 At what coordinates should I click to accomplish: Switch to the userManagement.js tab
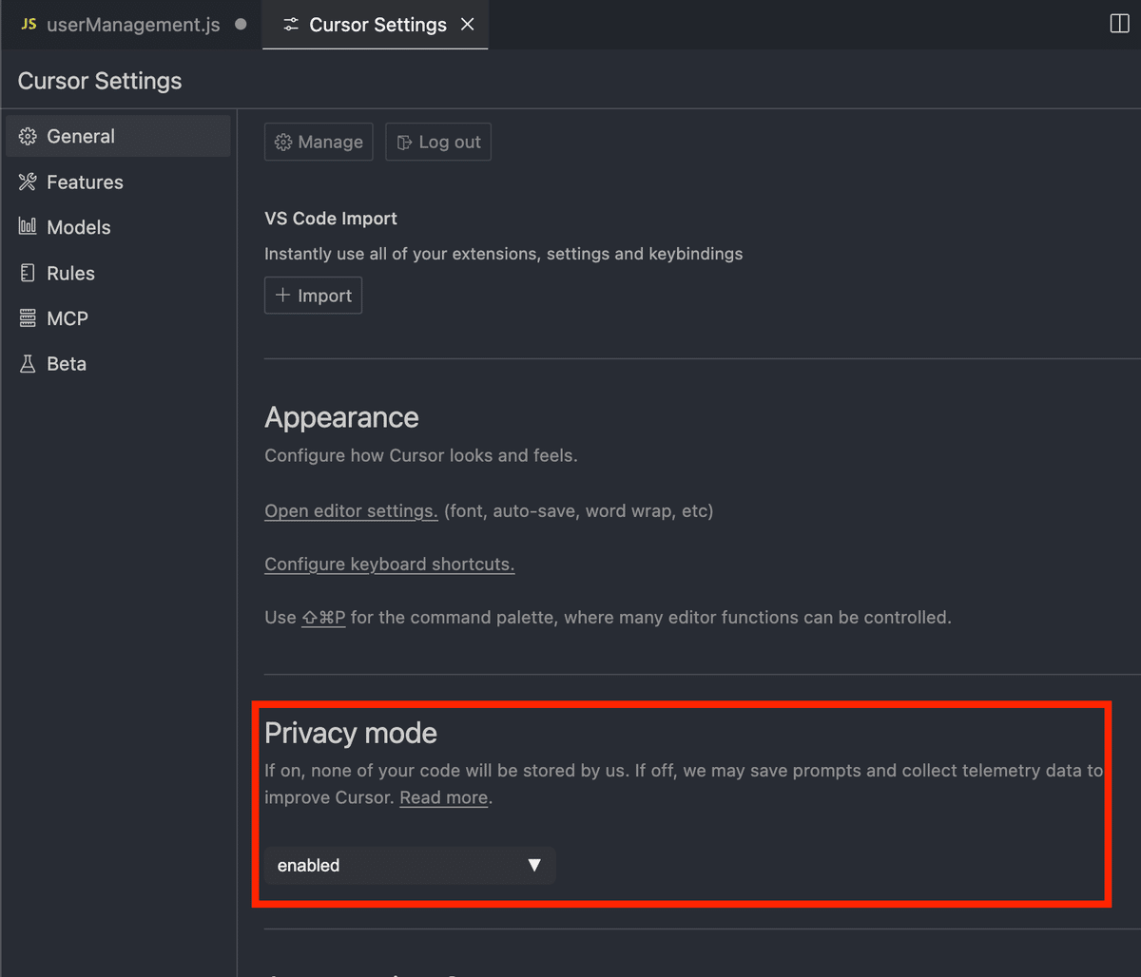[132, 25]
